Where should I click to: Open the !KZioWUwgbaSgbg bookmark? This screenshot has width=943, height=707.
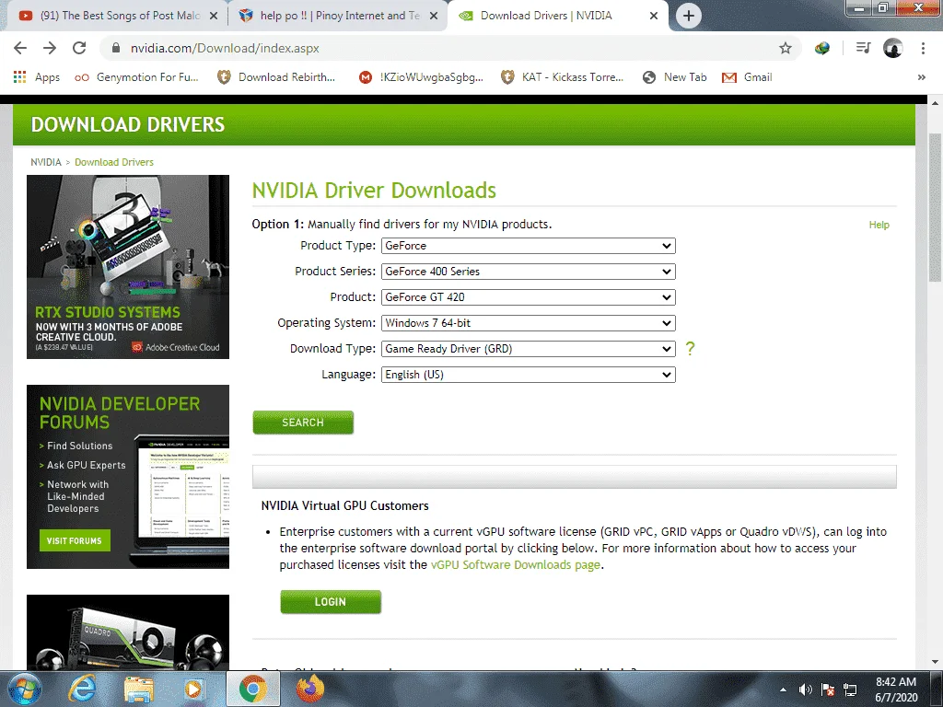[421, 77]
